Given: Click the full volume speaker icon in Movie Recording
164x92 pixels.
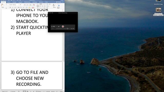Looking at the screenshot, I should pos(59,27).
